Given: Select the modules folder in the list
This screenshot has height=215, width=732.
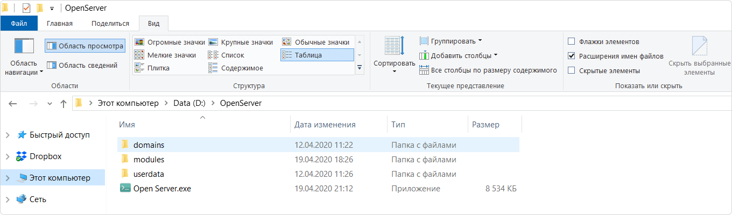Looking at the screenshot, I should click(x=149, y=160).
